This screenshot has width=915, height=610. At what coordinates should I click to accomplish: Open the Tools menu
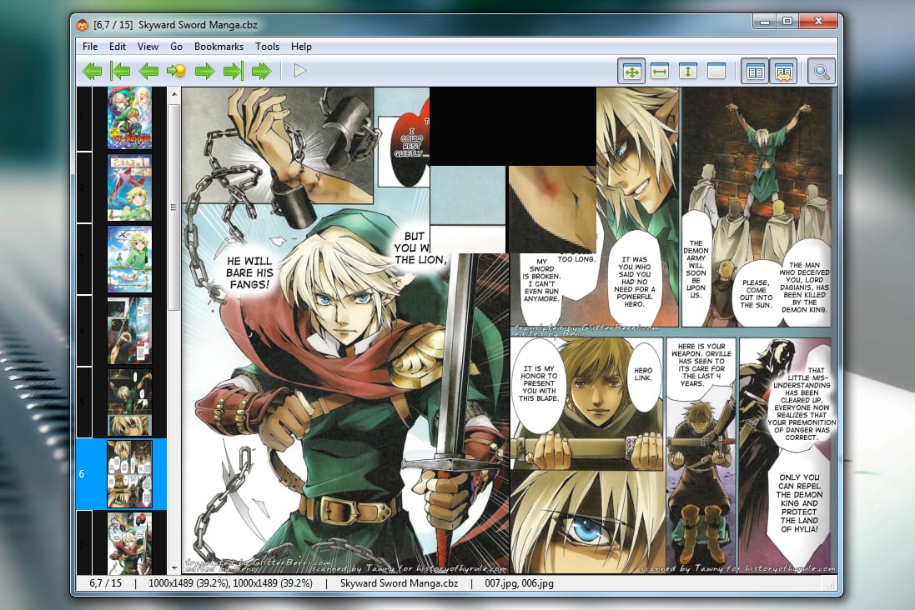tap(267, 47)
